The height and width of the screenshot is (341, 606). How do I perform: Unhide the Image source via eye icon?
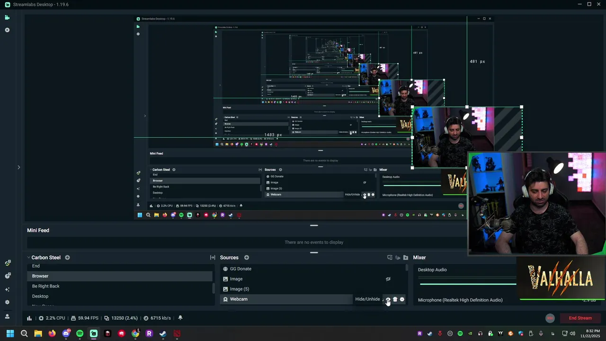(388, 279)
